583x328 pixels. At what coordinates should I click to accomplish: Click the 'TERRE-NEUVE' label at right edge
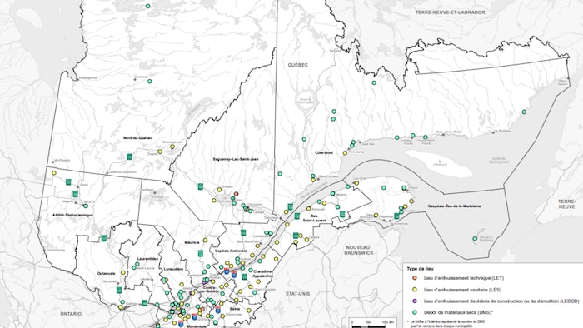point(566,204)
